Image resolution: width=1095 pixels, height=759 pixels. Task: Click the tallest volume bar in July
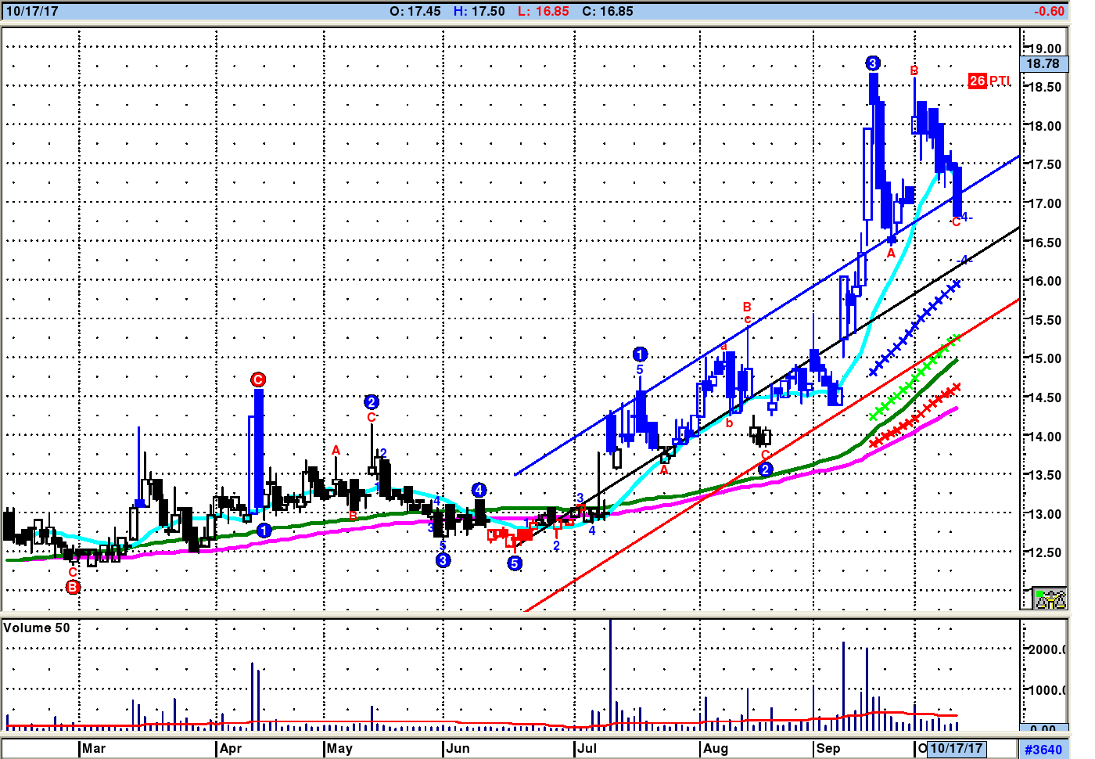pyautogui.click(x=610, y=673)
